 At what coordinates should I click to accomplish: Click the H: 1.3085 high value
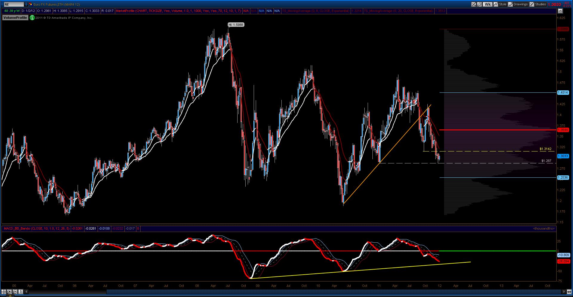tap(61, 11)
